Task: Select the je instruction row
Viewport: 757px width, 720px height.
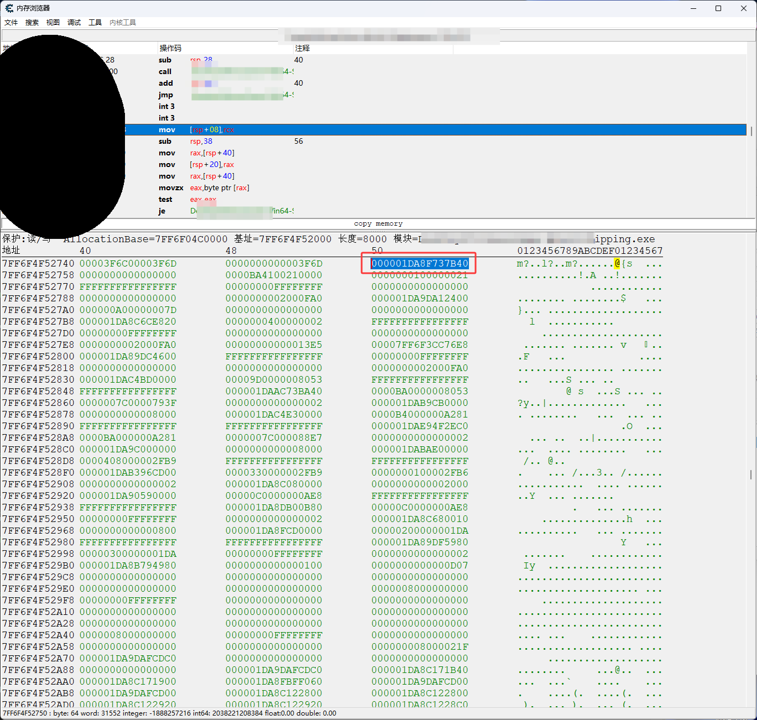Action: click(374, 211)
